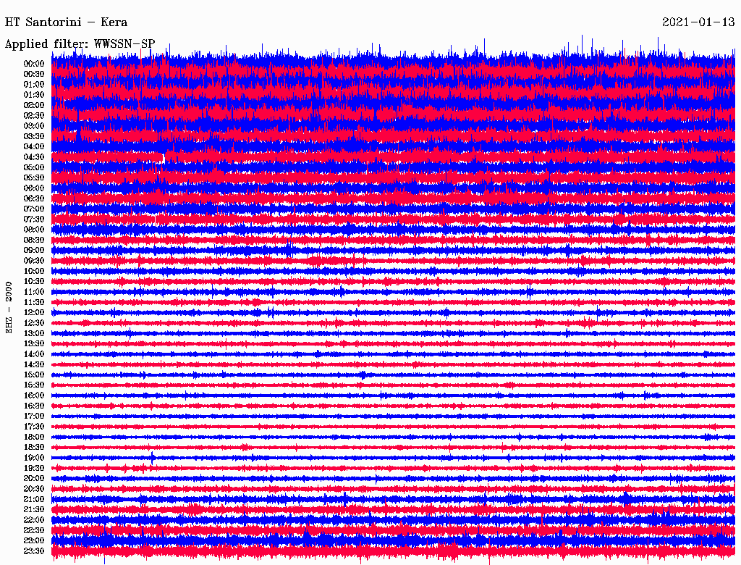Viewport: 741px width, 565px height.
Task: Select the 13:00 time row label
Action: click(x=34, y=333)
